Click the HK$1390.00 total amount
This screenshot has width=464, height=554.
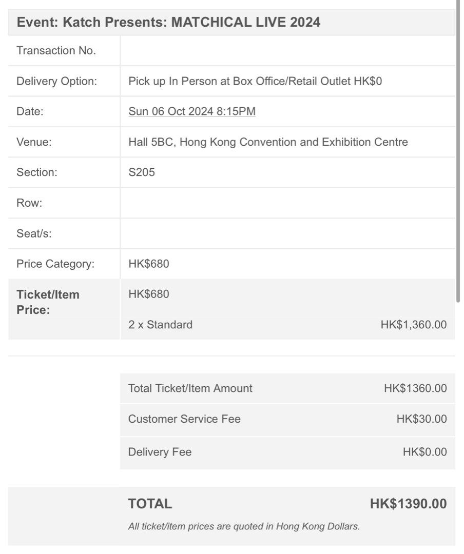tap(408, 504)
